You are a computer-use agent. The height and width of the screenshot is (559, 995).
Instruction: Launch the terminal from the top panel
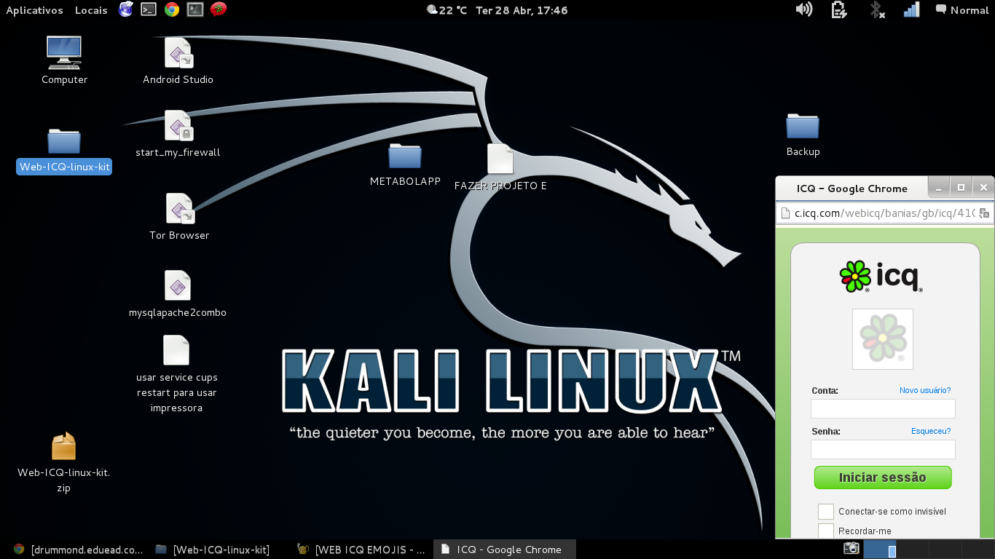pyautogui.click(x=149, y=10)
